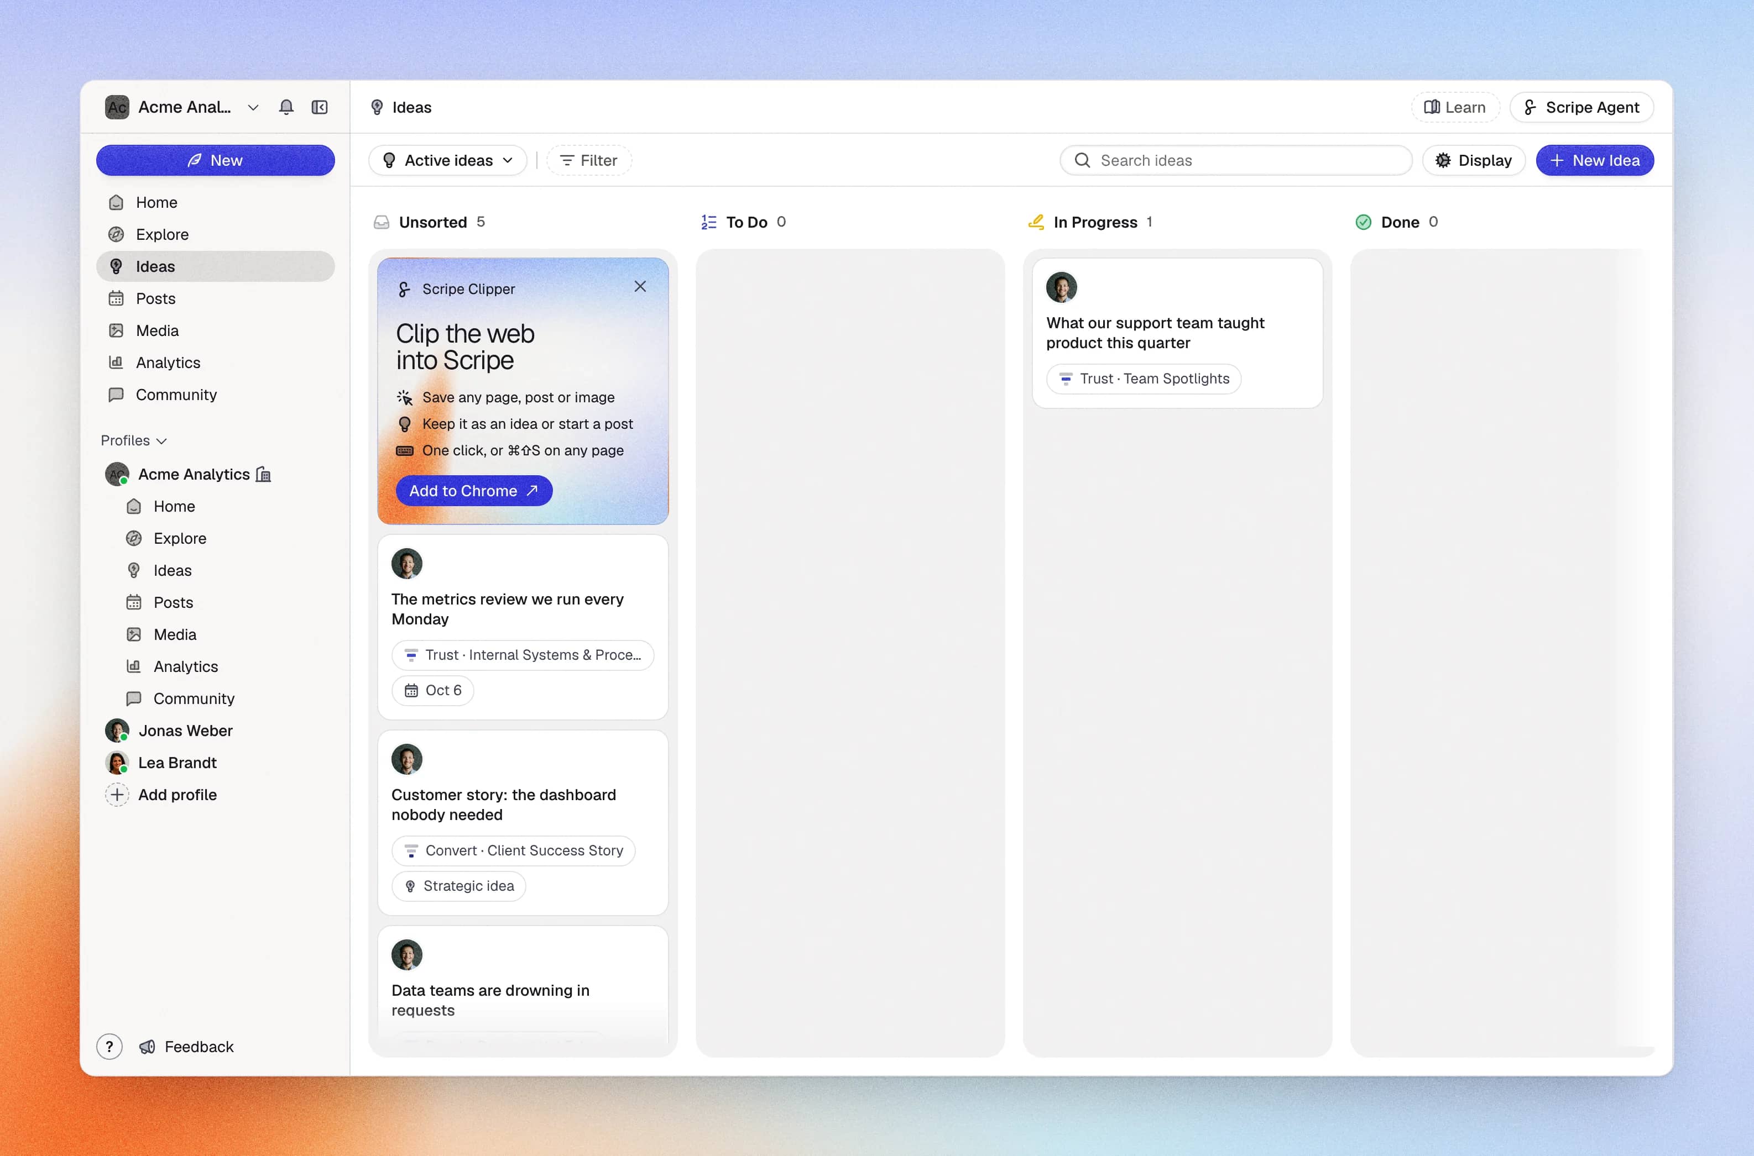Click the lightbulb icon in Ideas header
Viewport: 1754px width, 1156px height.
(377, 107)
